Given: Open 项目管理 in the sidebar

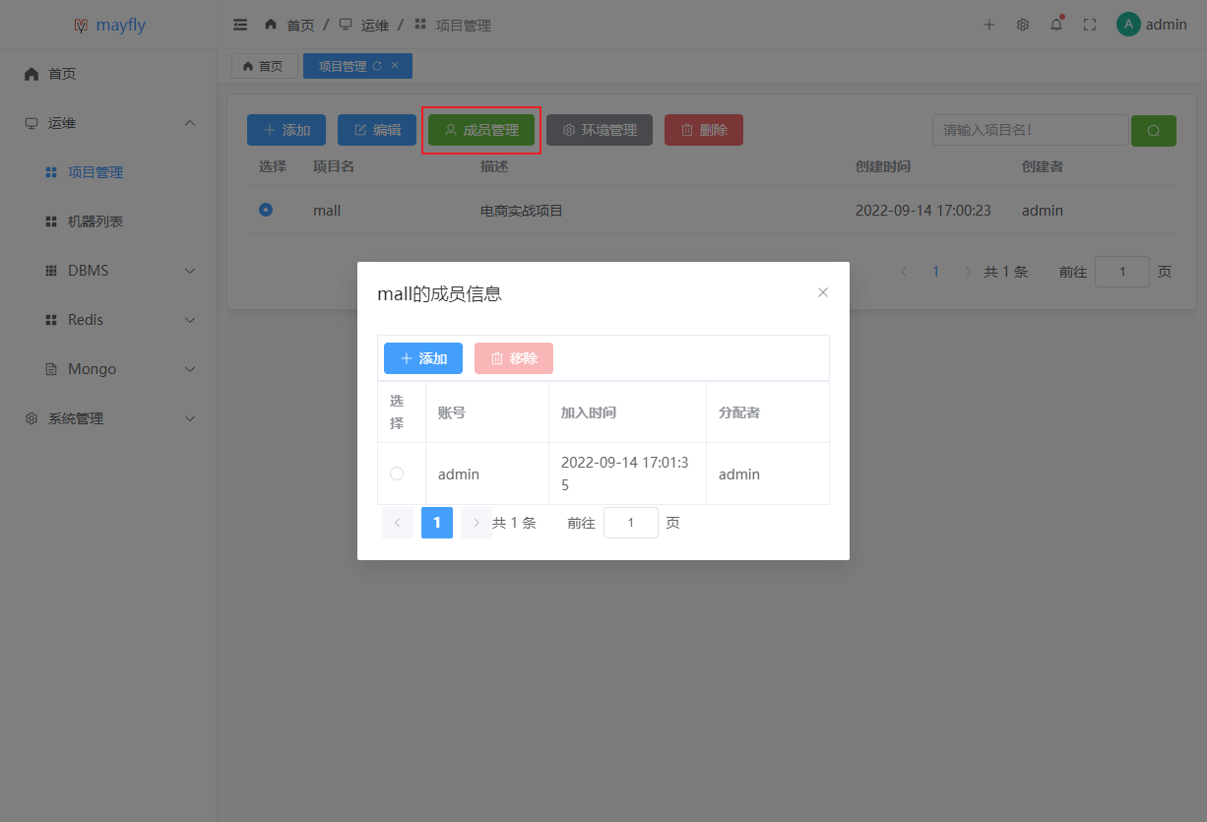Looking at the screenshot, I should point(108,172).
